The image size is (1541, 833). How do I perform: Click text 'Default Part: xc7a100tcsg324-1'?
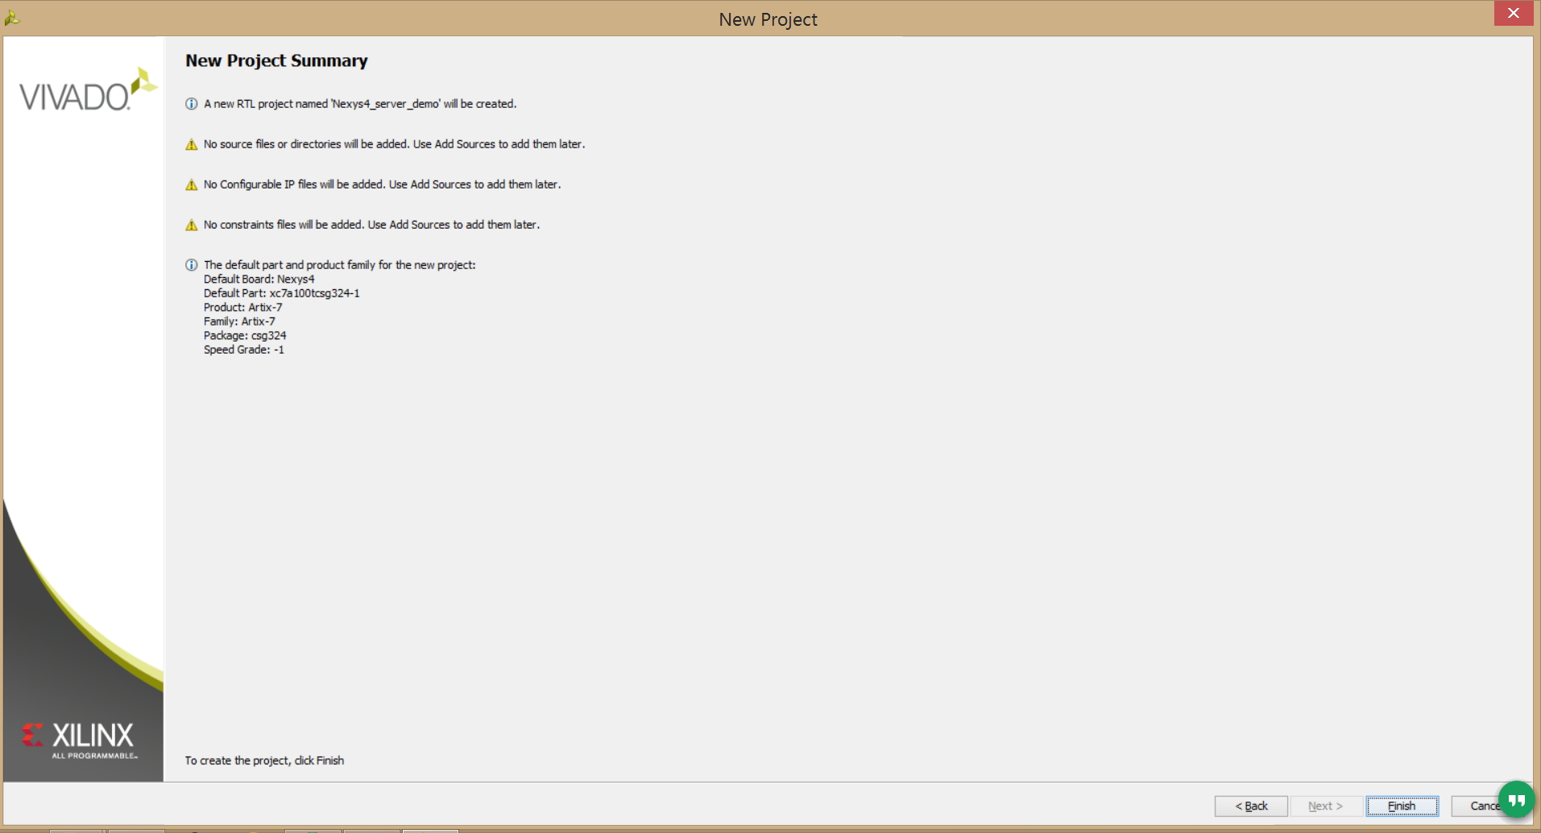click(282, 293)
